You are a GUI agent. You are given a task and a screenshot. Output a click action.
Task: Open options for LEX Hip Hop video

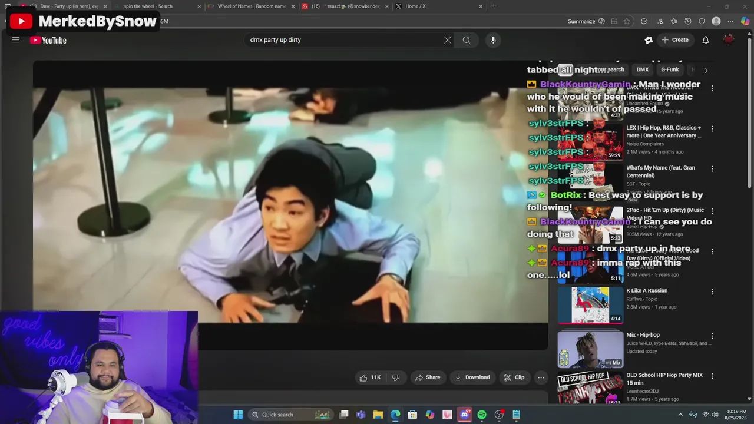(712, 128)
